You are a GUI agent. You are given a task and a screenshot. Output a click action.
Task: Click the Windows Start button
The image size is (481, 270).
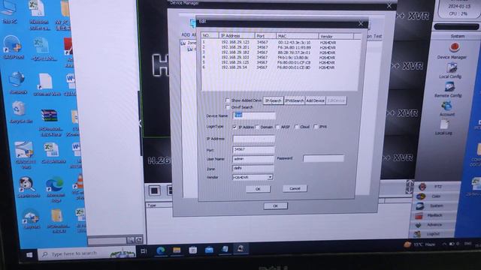click(29, 254)
